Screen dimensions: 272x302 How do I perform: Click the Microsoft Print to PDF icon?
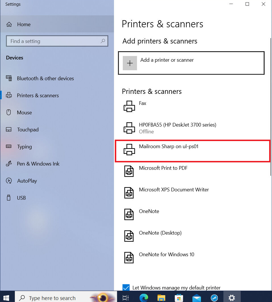click(x=129, y=171)
